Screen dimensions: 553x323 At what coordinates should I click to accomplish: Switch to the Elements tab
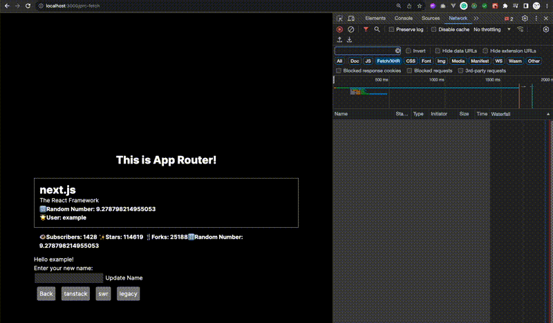375,19
